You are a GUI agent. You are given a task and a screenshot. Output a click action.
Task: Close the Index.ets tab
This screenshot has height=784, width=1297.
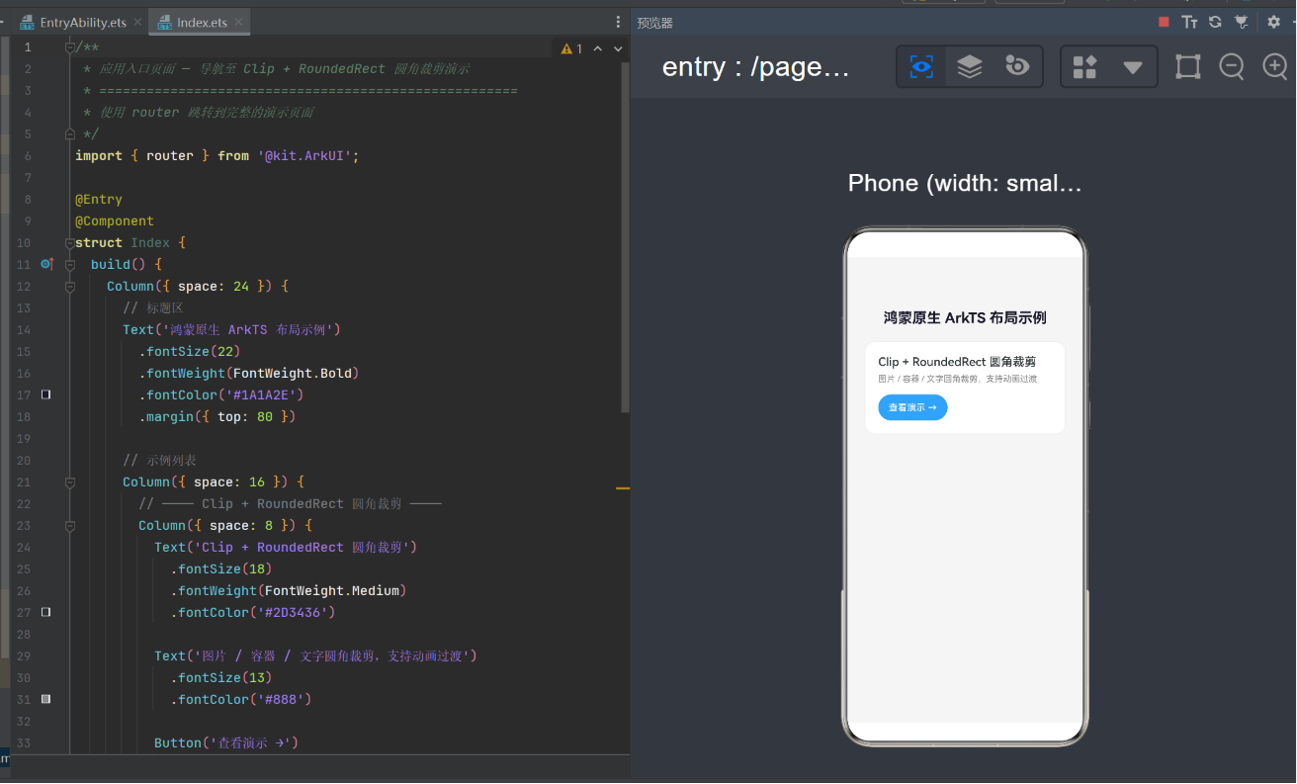[237, 22]
